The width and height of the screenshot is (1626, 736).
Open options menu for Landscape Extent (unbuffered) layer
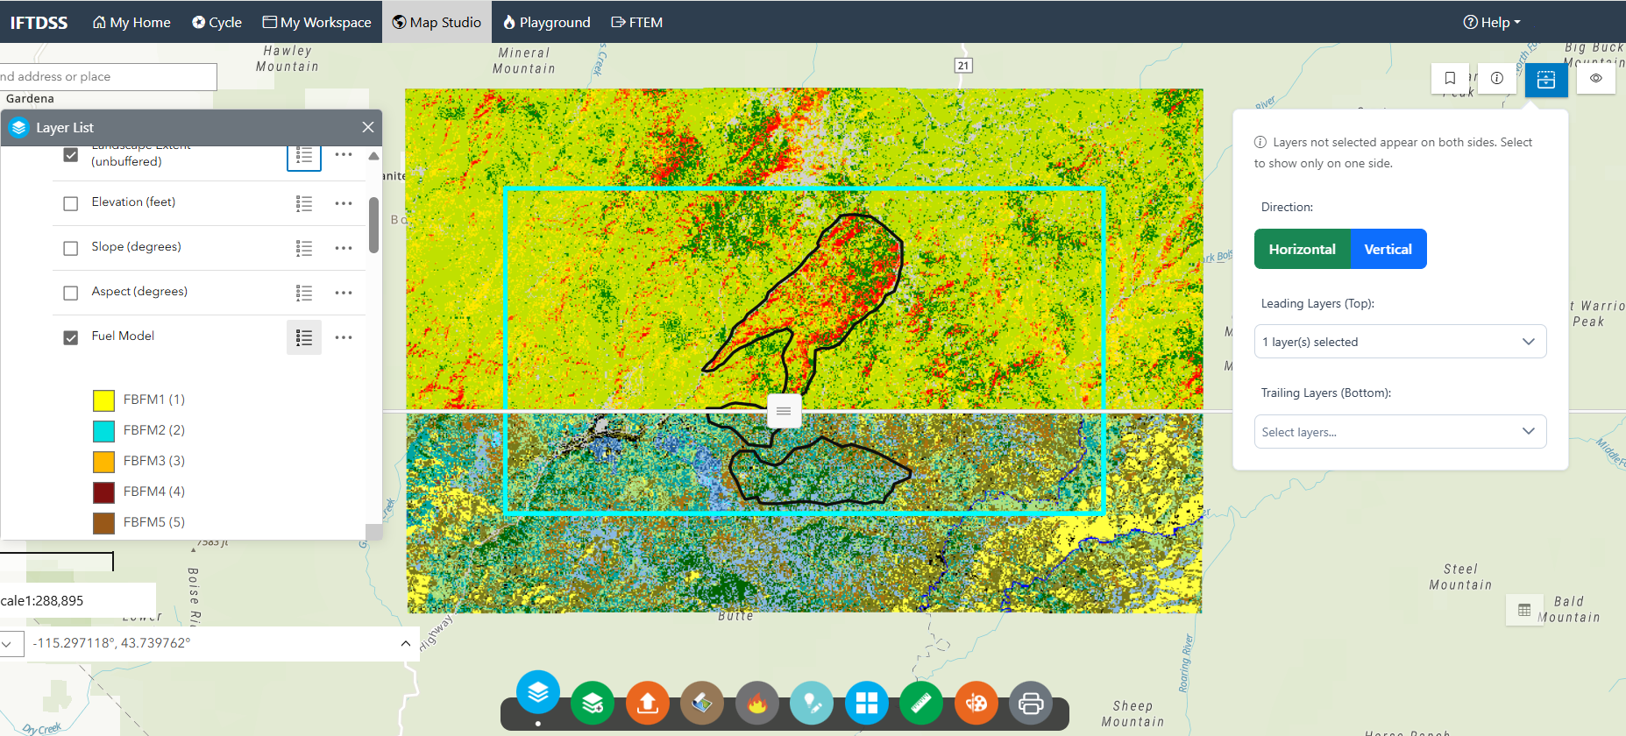click(344, 154)
